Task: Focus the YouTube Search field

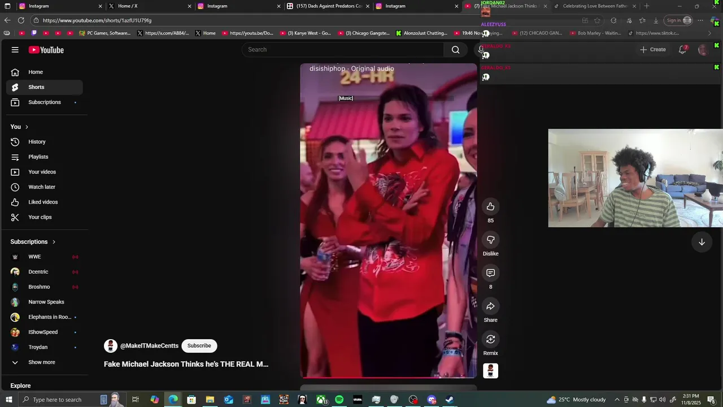Action: pos(343,50)
